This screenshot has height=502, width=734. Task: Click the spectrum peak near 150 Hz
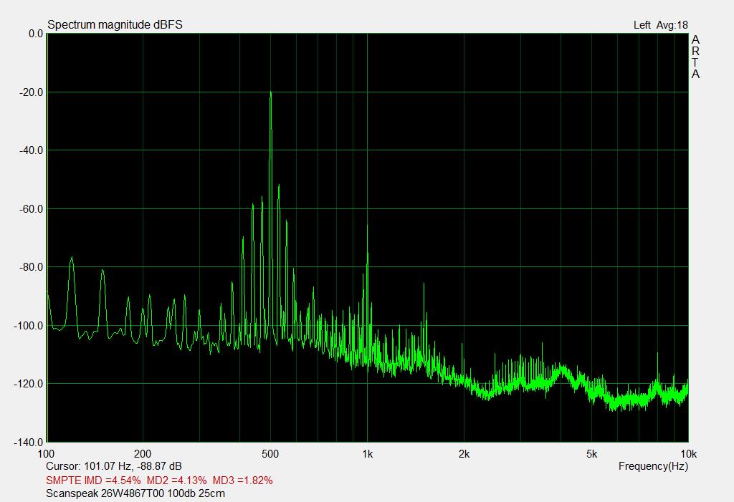(x=103, y=271)
